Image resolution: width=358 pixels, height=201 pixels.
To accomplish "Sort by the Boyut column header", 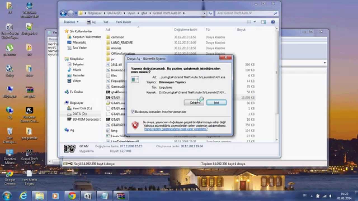I will coord(241,29).
